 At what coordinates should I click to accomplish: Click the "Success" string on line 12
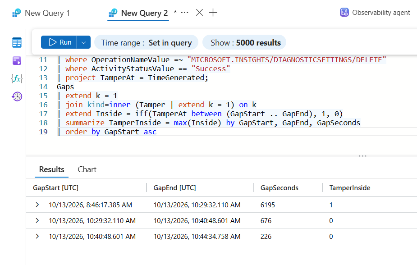click(x=211, y=69)
